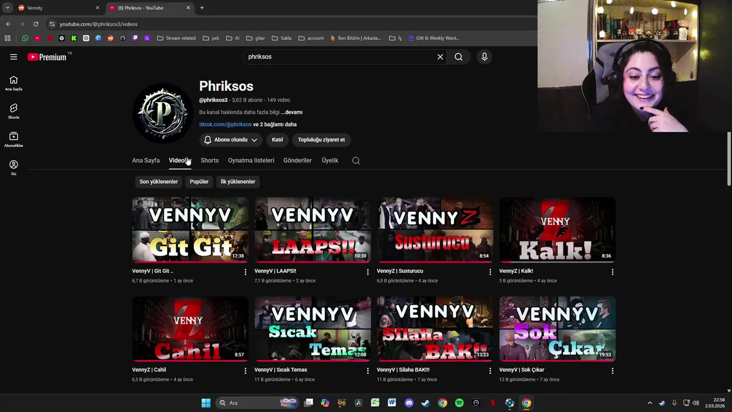
Task: Open options menu for VennyZ | Kalk!
Action: (x=612, y=272)
